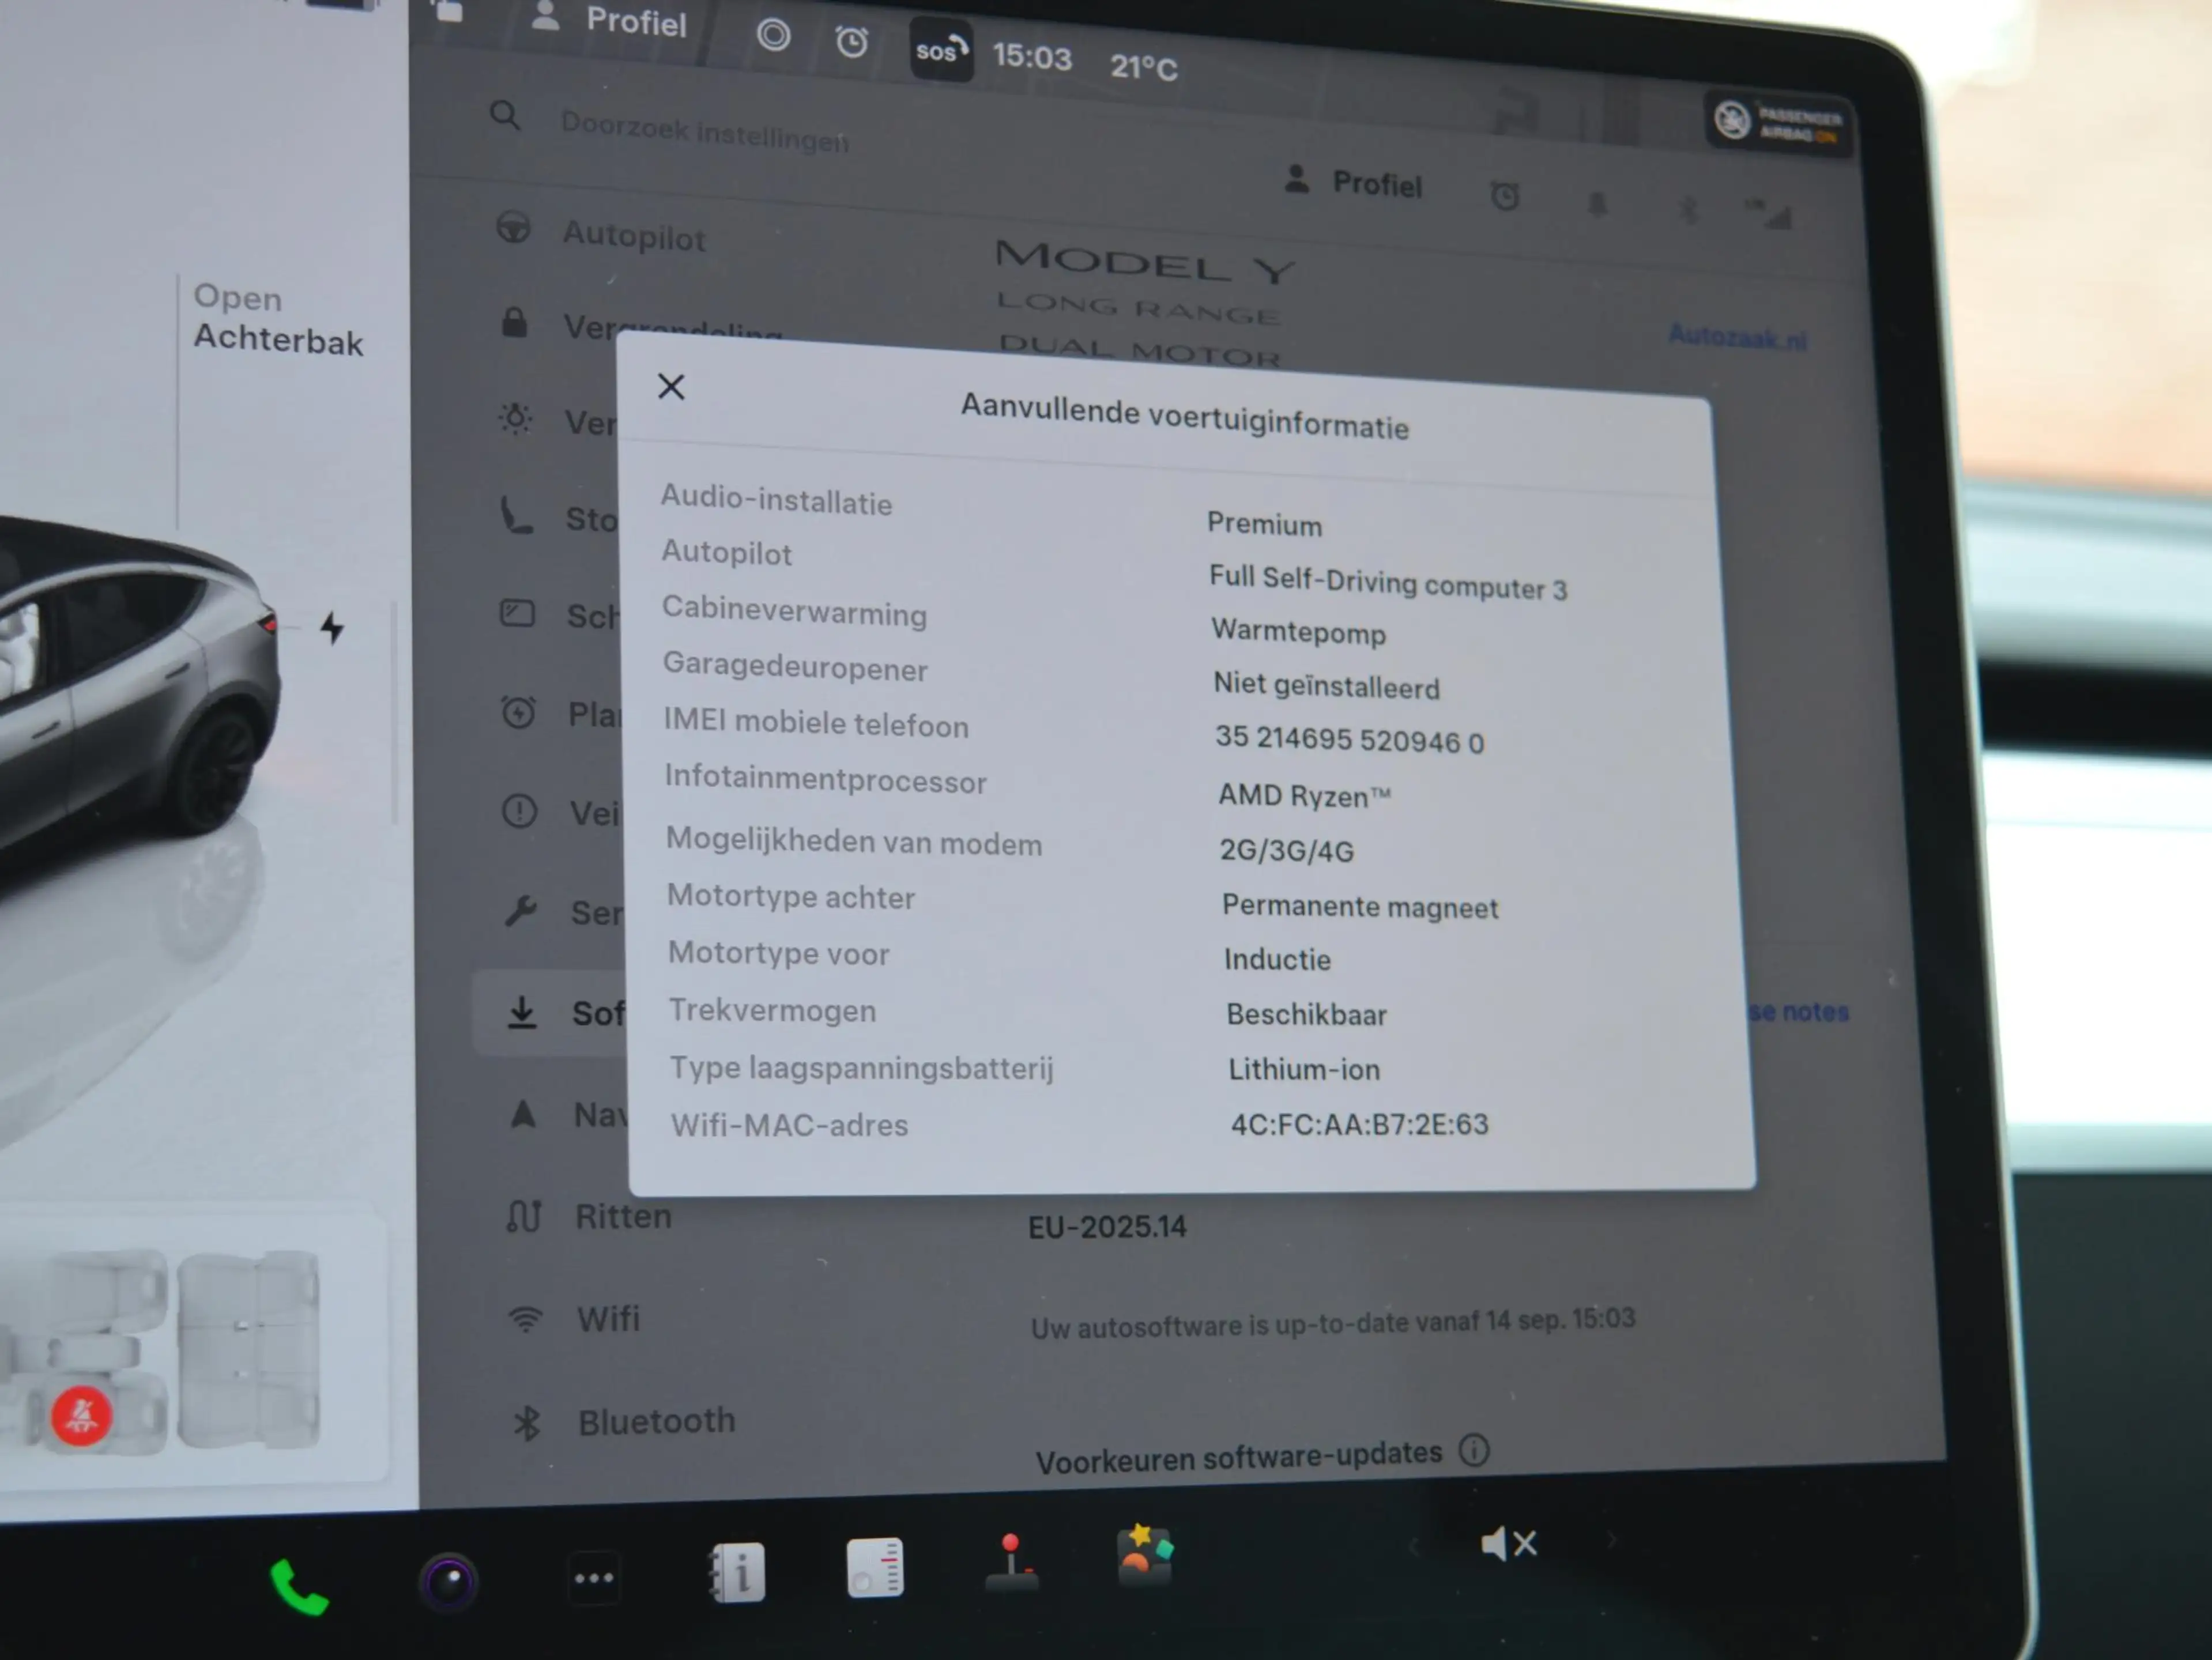Screen dimensions: 2212x1660
Task: Open the three-dots app launcher
Action: [x=594, y=1578]
